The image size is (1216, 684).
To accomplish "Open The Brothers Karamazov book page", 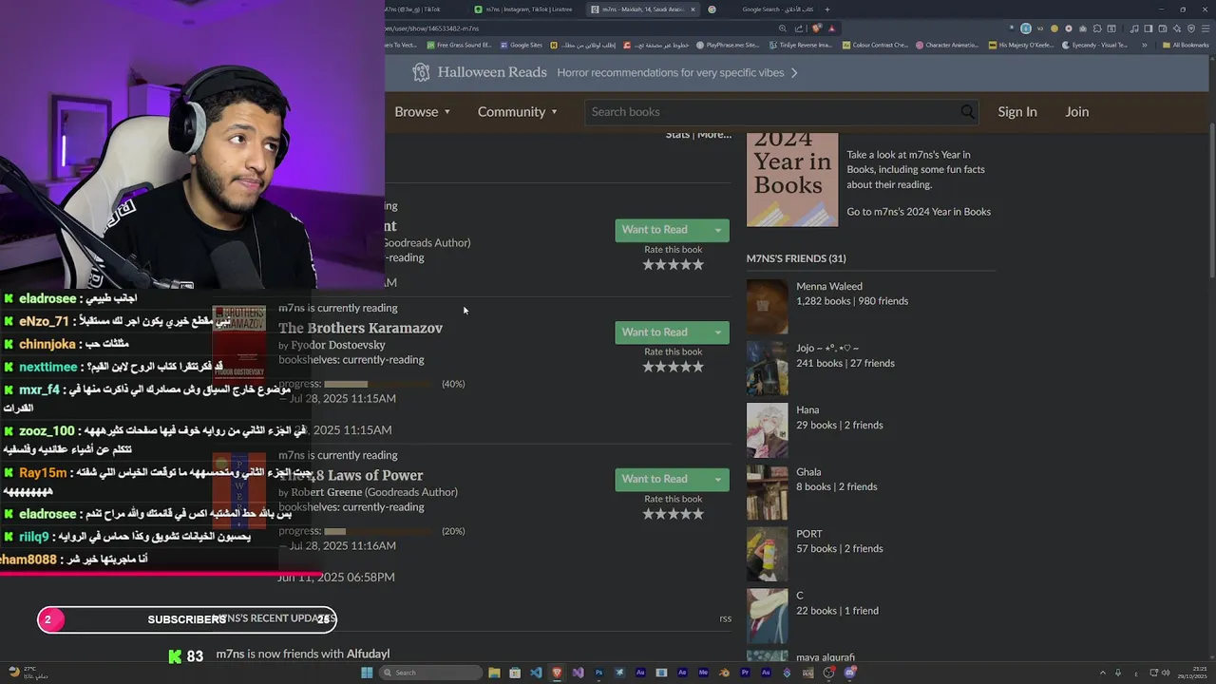I will pyautogui.click(x=360, y=328).
